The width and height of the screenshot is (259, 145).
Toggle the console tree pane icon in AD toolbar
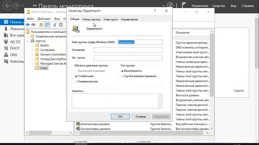tap(47, 25)
